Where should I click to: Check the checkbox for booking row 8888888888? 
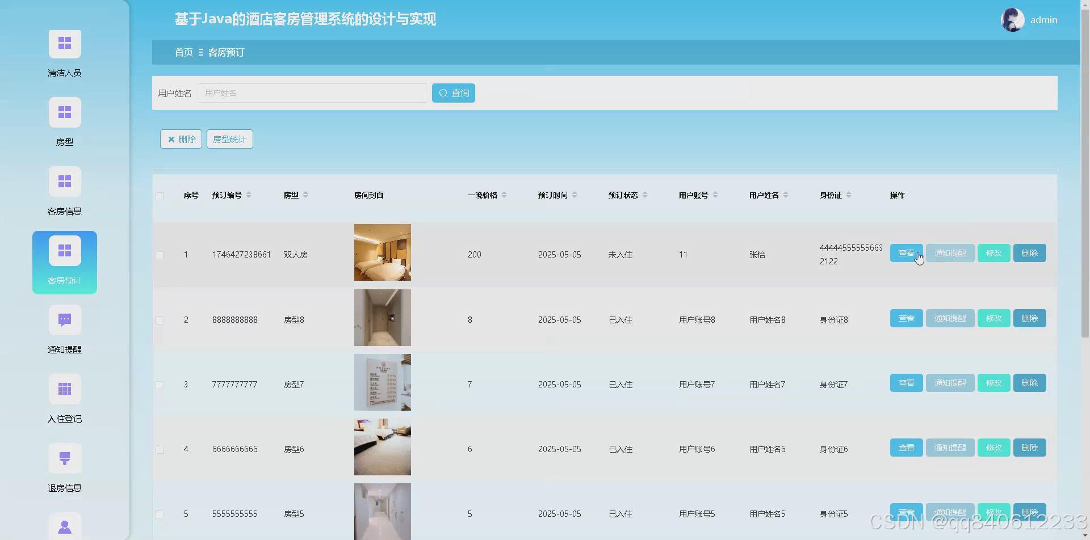click(160, 319)
